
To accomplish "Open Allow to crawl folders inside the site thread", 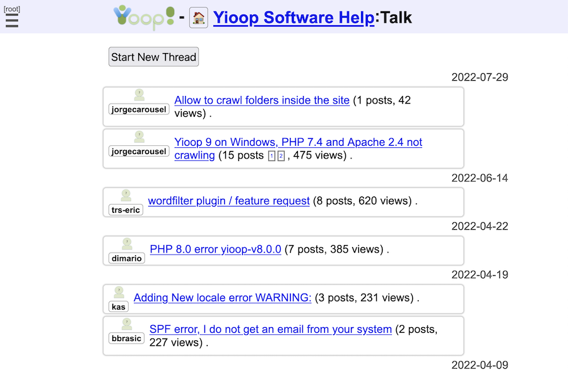I will [x=262, y=100].
